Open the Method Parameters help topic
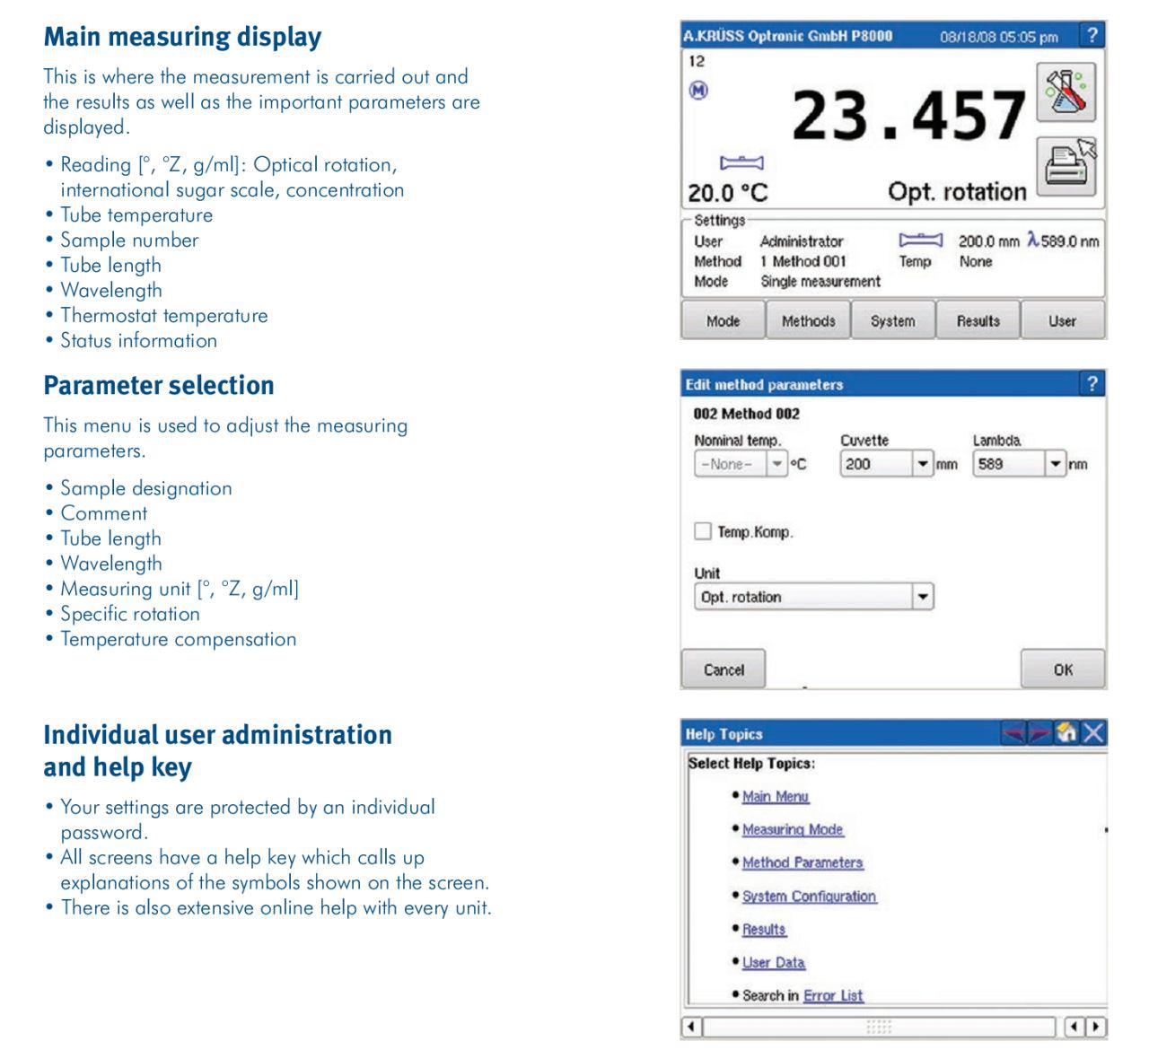This screenshot has width=1149, height=1050. pyautogui.click(x=803, y=862)
